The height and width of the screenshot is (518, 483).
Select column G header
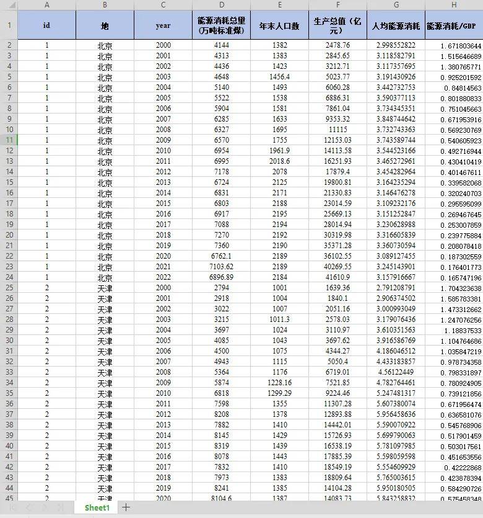(396, 4)
